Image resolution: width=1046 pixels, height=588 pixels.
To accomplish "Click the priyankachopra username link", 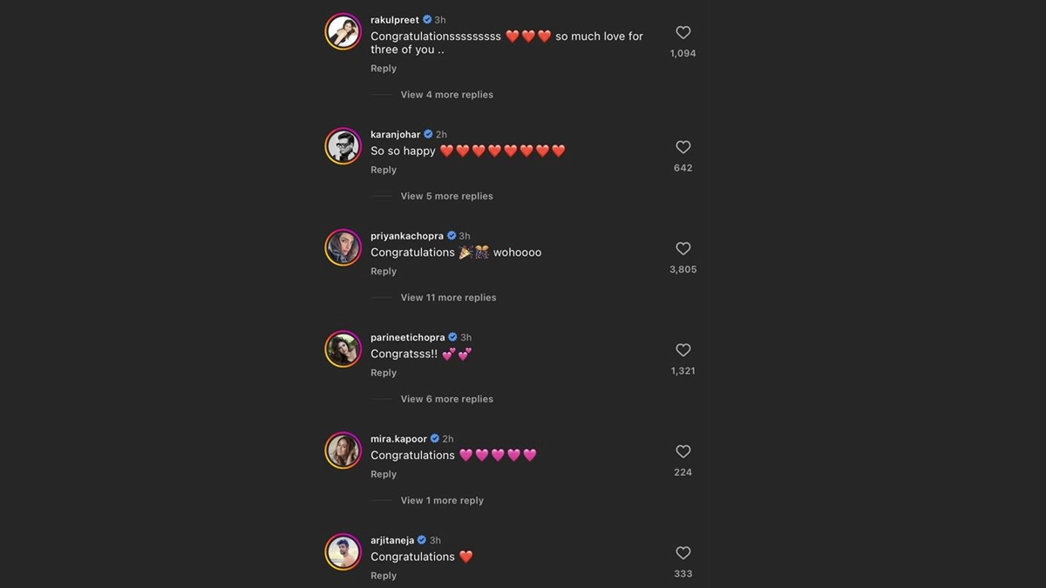I will pyautogui.click(x=407, y=236).
